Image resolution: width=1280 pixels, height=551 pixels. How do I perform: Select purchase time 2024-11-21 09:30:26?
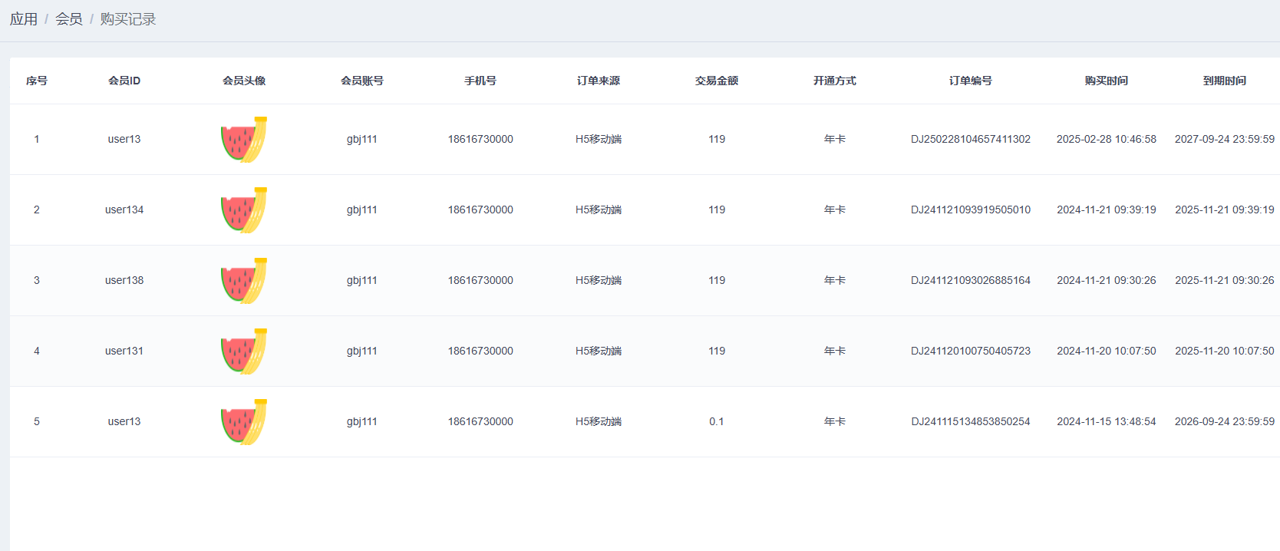coord(1106,280)
